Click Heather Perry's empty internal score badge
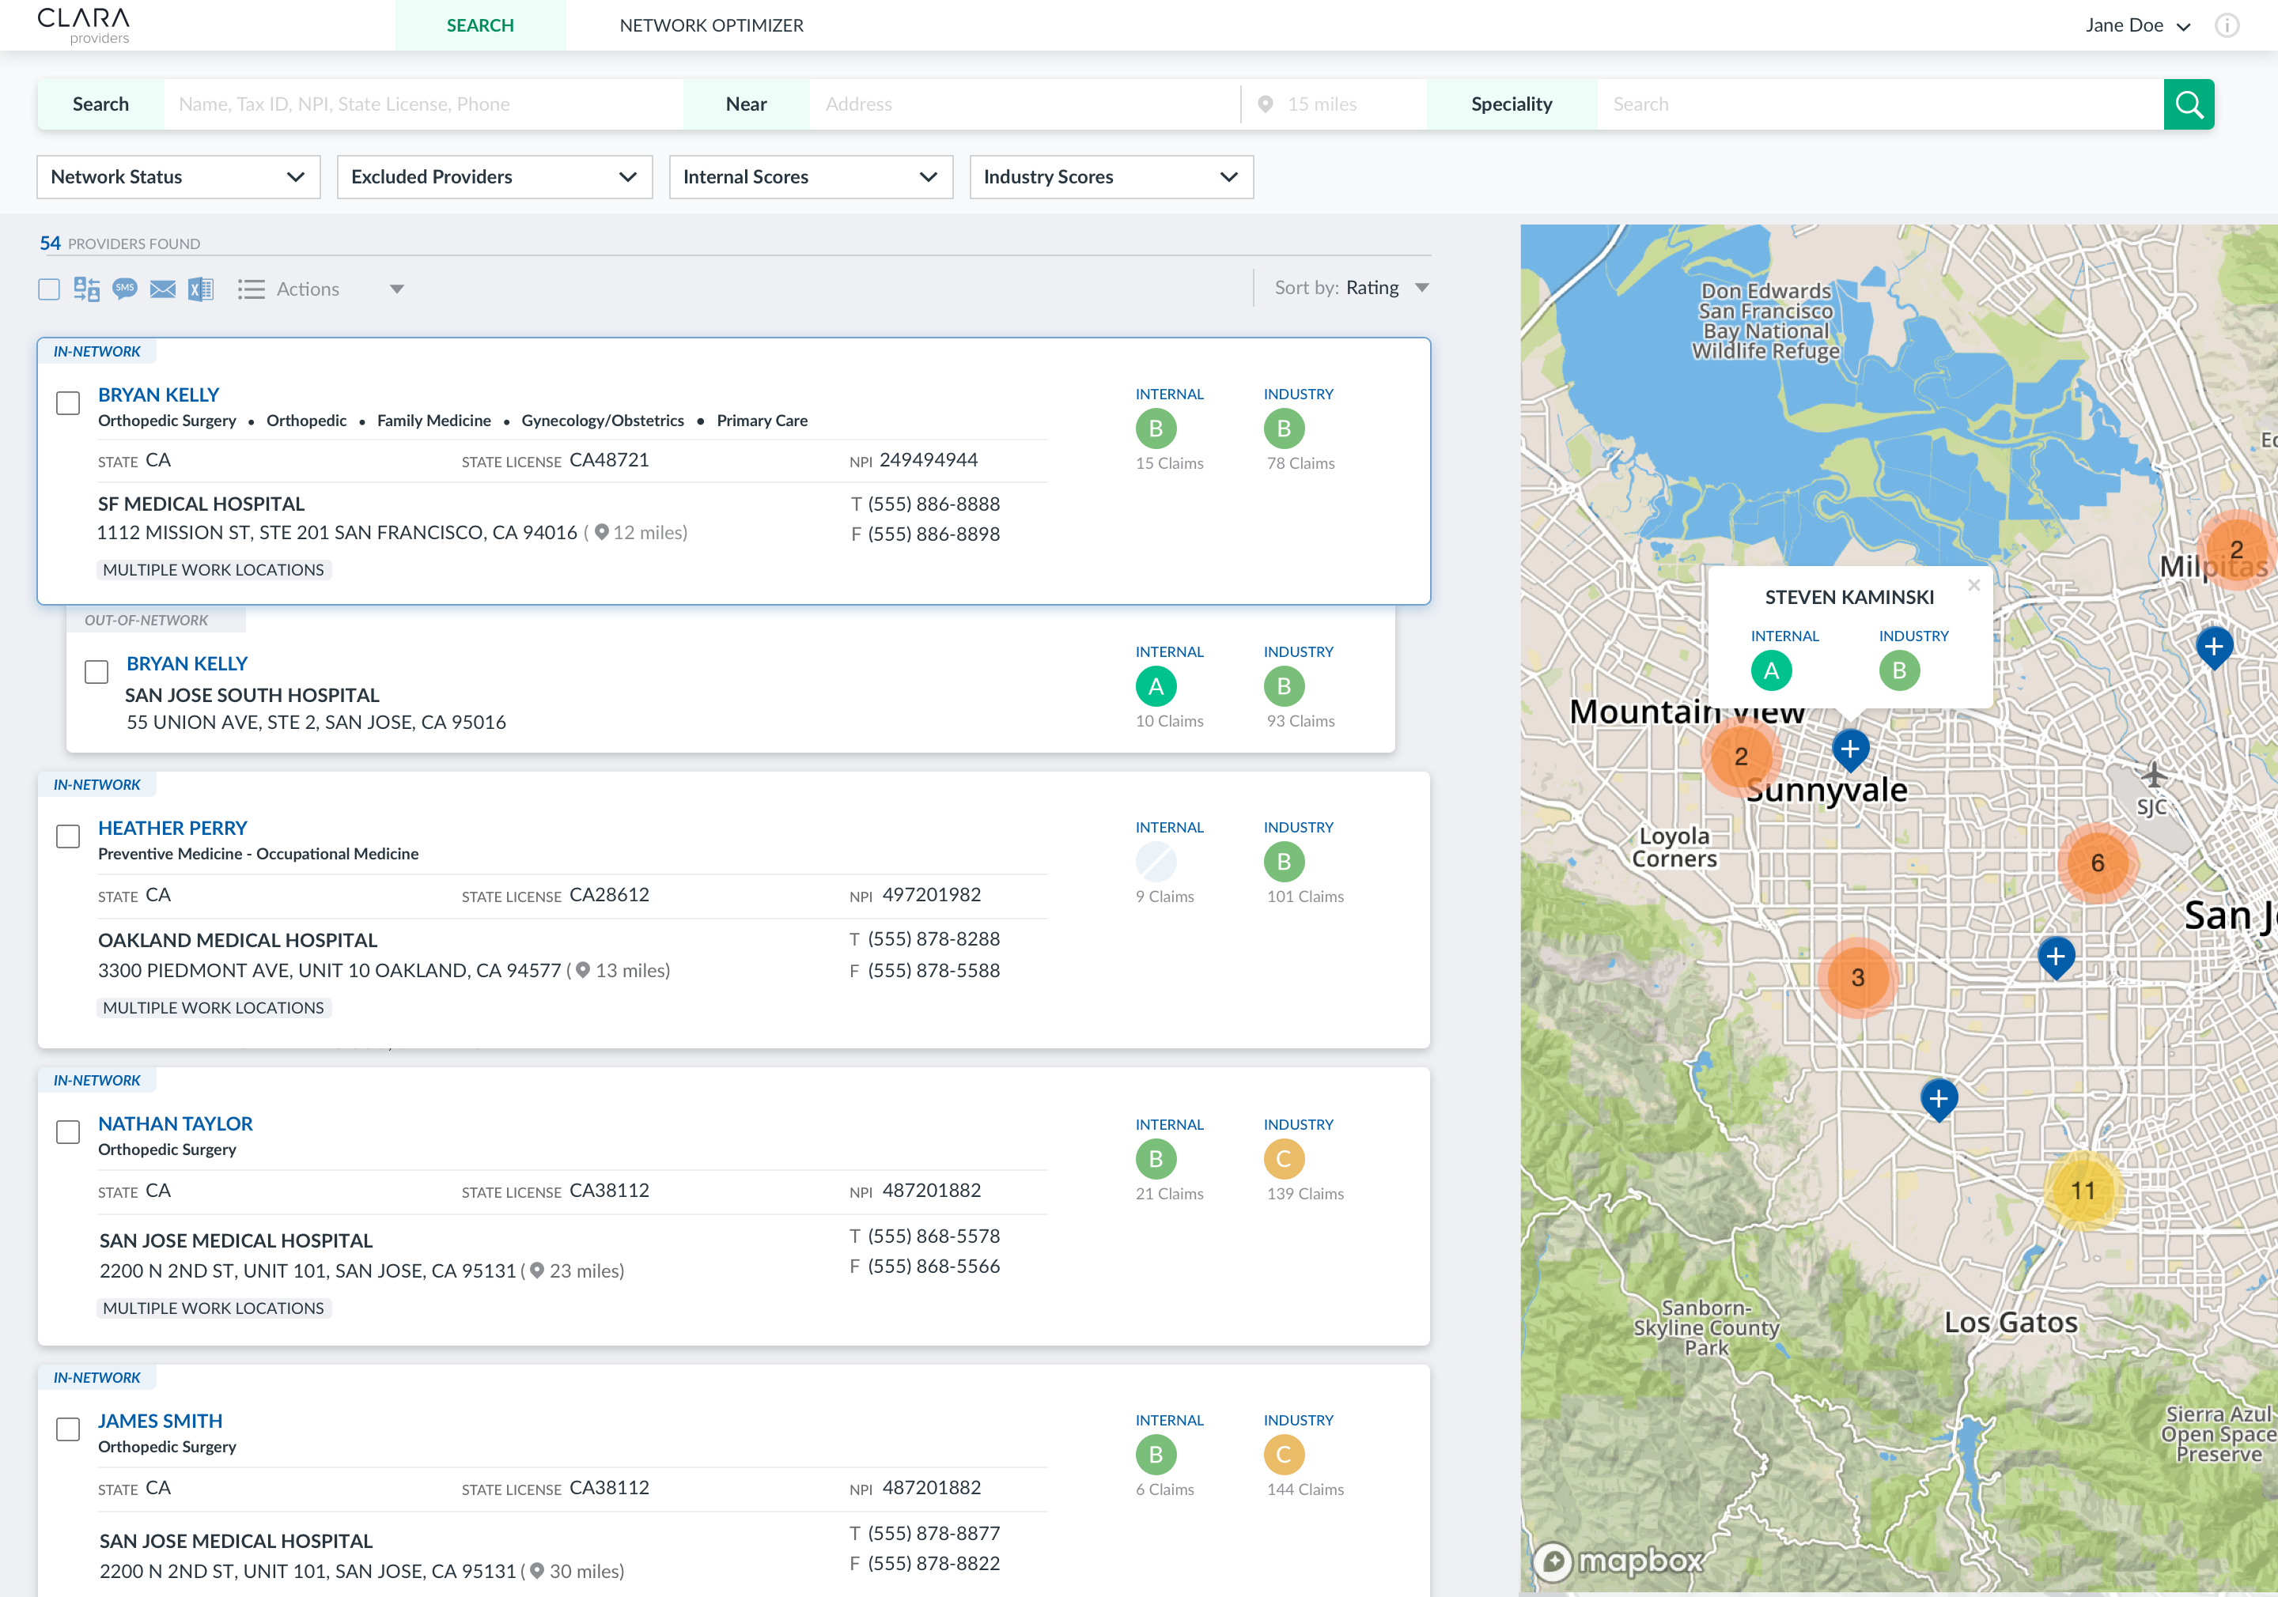The height and width of the screenshot is (1597, 2278). [1156, 862]
